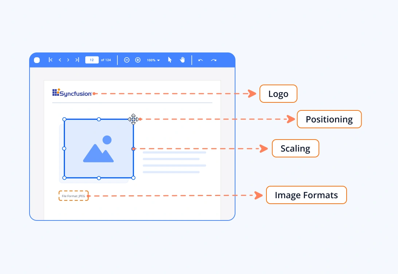
Task: Click the Scaling callout label
Action: click(295, 148)
